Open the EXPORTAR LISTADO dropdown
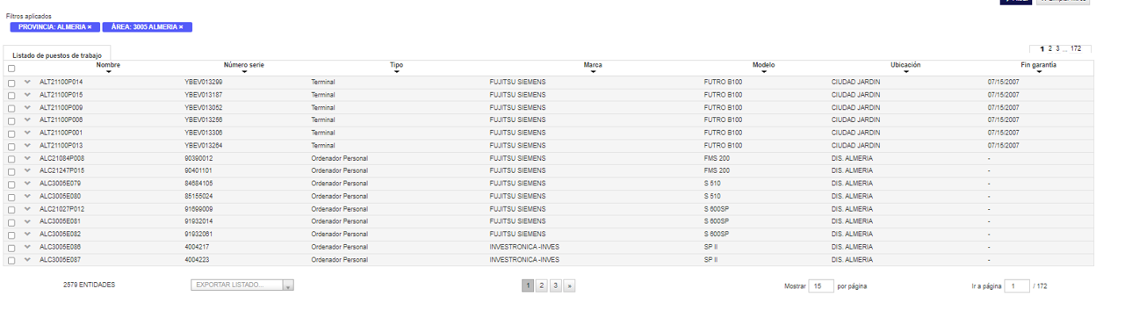This screenshot has width=1125, height=318. pyautogui.click(x=242, y=285)
